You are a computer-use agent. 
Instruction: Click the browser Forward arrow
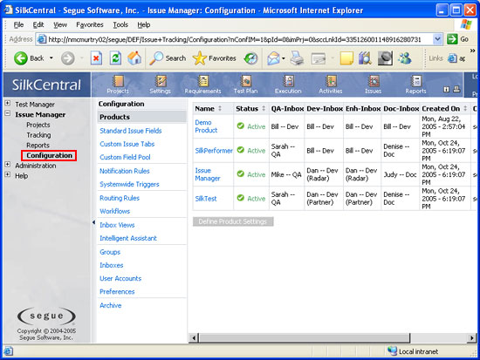[x=68, y=58]
